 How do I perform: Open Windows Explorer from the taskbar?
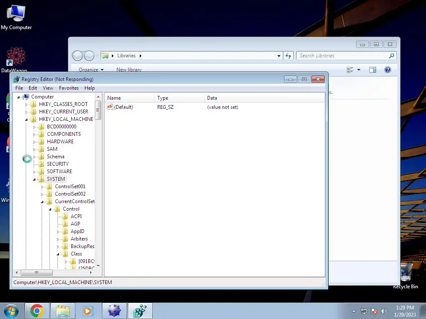pos(63,311)
